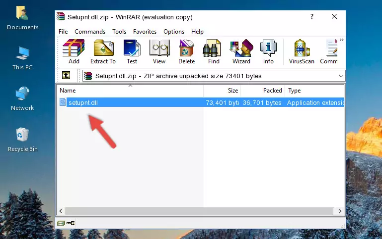Open the File menu
Screen dimensions: 382x239
[x=63, y=32]
